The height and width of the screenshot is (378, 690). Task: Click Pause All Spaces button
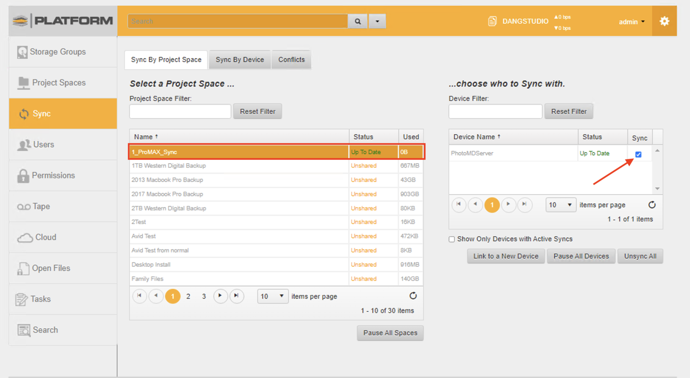coord(390,333)
